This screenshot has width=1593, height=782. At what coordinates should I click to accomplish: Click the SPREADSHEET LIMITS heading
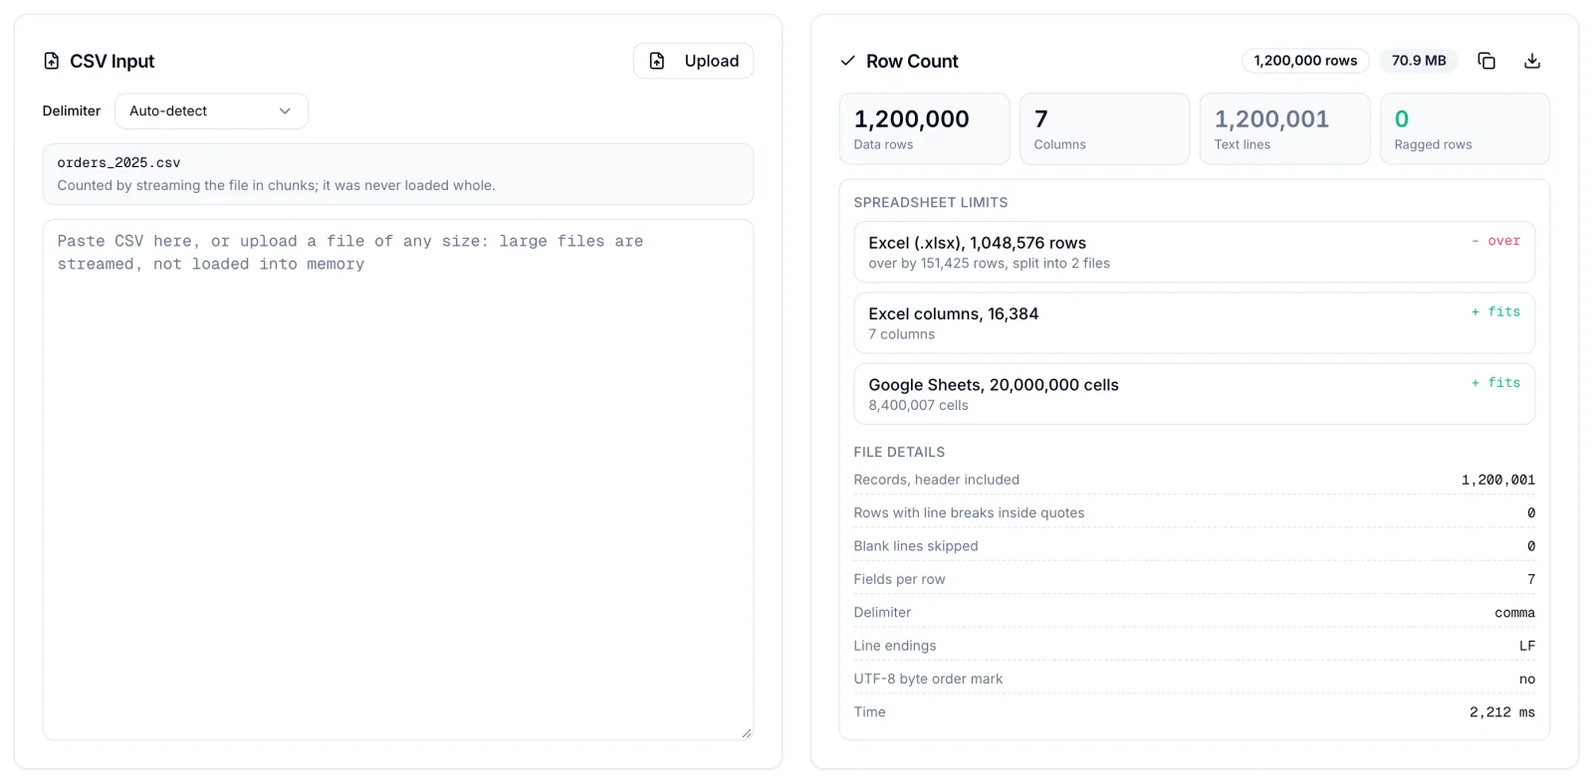931,202
